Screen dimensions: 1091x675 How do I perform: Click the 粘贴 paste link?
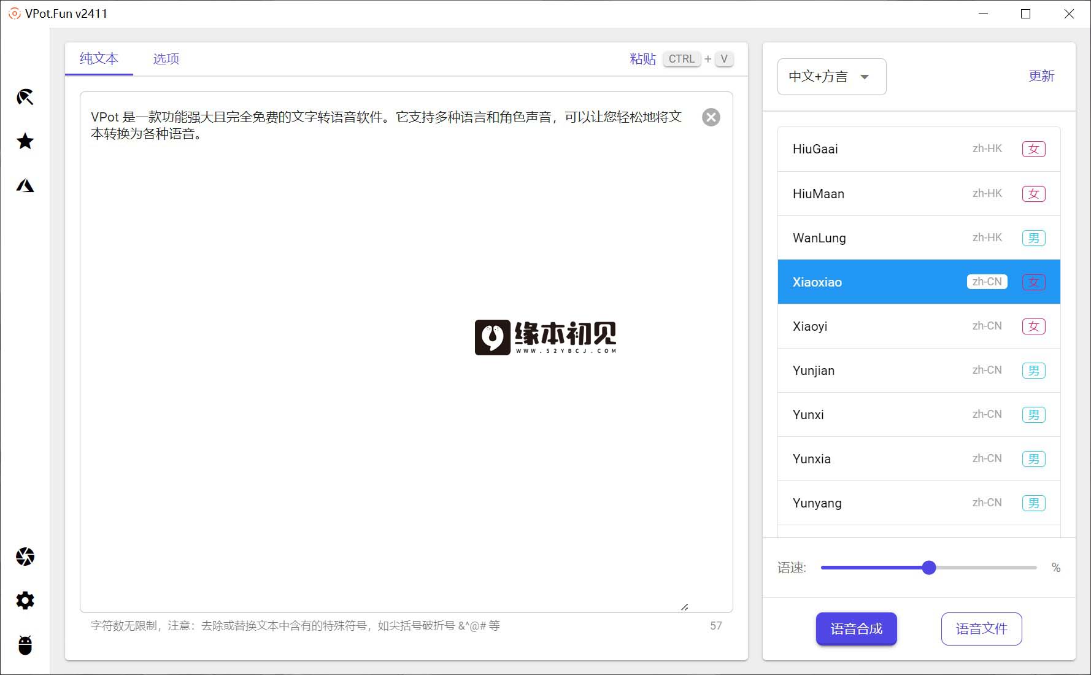pyautogui.click(x=642, y=59)
